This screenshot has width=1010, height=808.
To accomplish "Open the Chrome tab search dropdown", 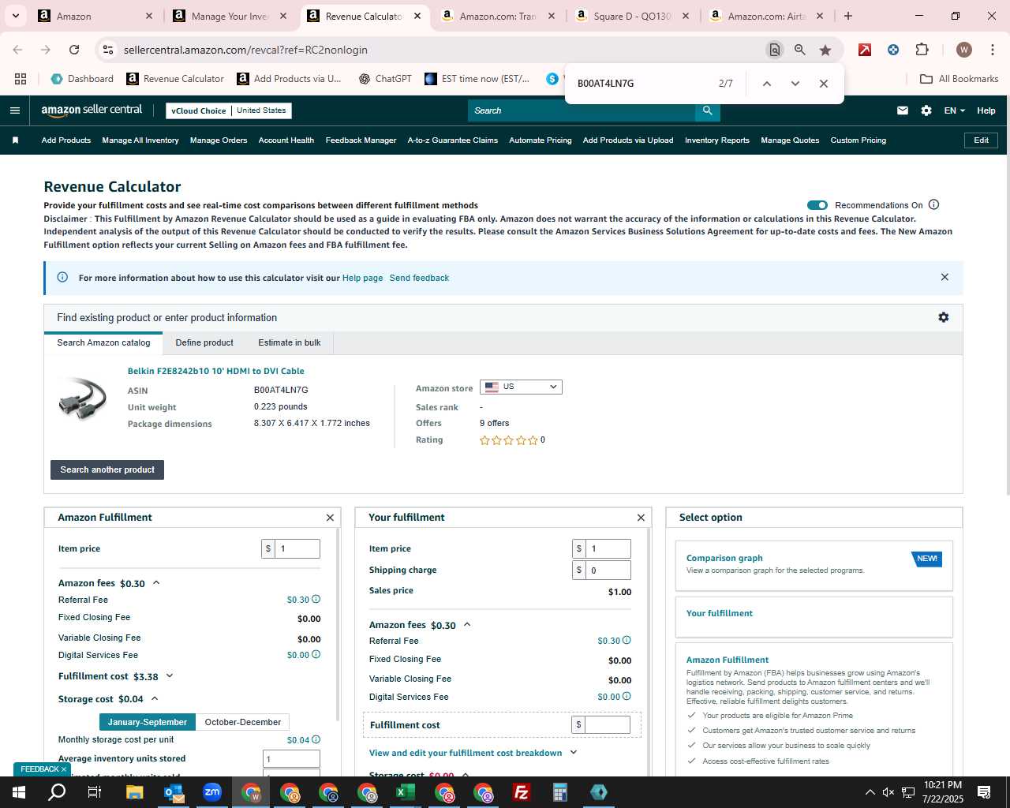I will (x=15, y=16).
